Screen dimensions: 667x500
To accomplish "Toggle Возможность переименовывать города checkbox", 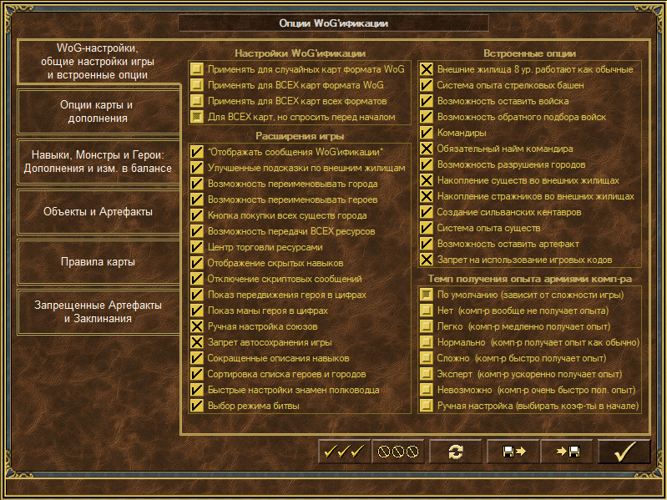I will [x=196, y=184].
